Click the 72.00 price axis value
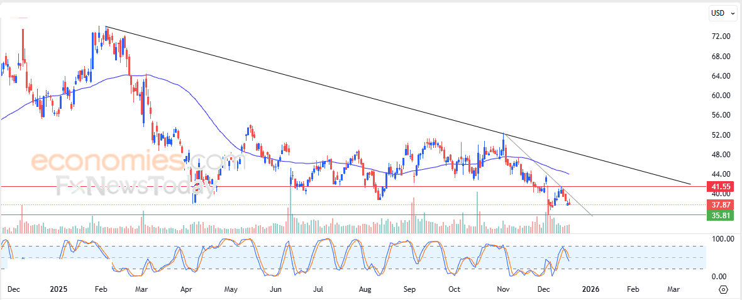The height and width of the screenshot is (300, 742). (721, 36)
